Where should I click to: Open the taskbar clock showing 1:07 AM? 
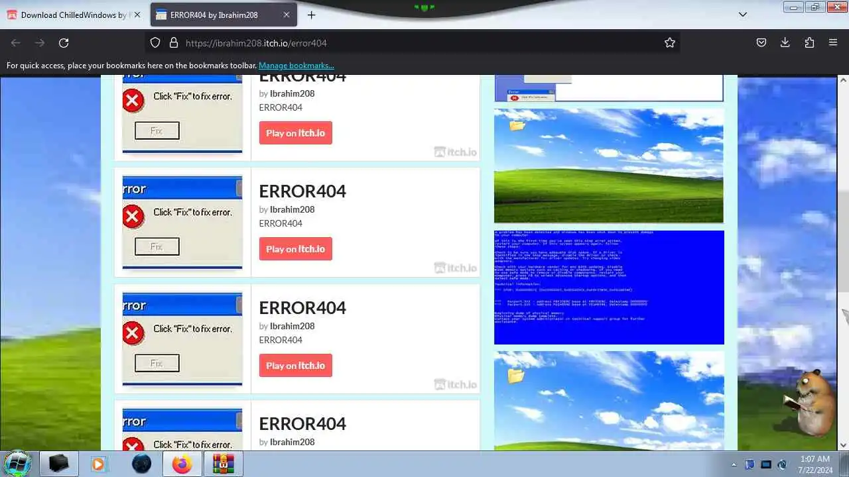click(815, 464)
